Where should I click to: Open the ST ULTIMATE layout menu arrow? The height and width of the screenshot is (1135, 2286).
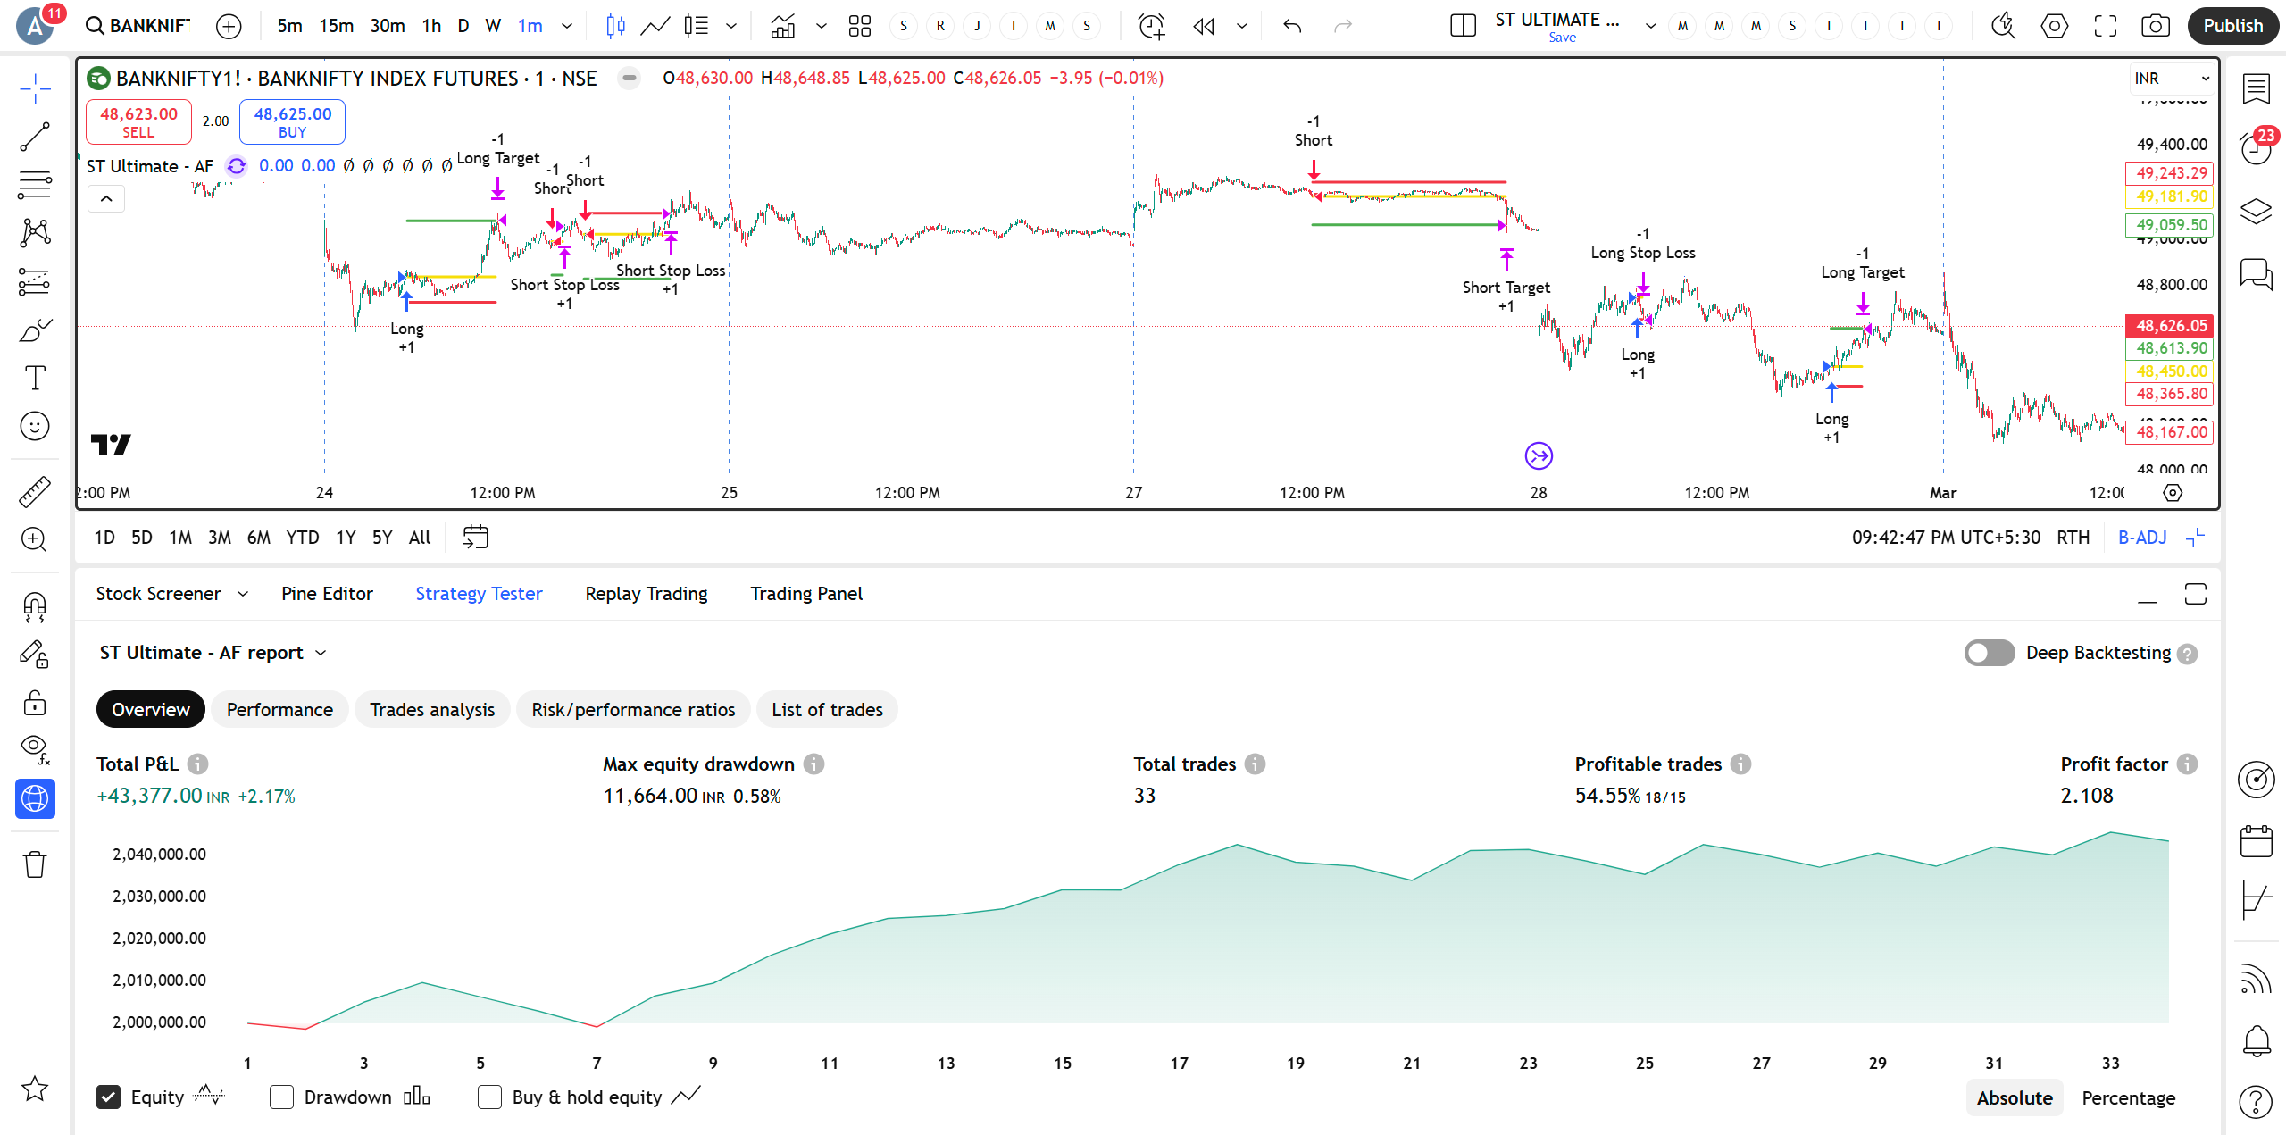(1651, 26)
